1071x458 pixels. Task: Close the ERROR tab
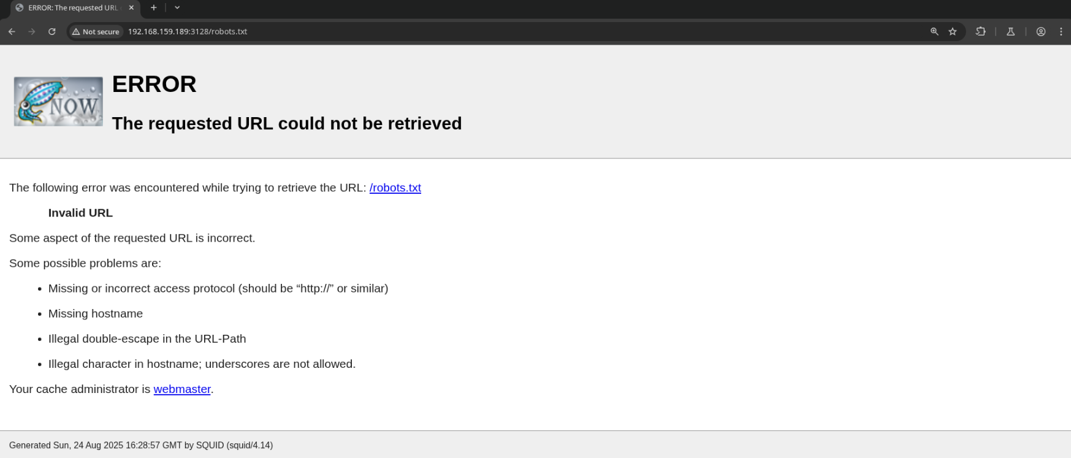pos(131,8)
